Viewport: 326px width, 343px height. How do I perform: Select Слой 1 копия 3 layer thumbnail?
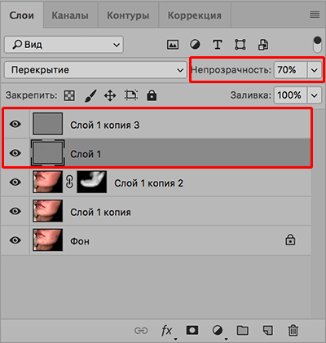tap(48, 124)
